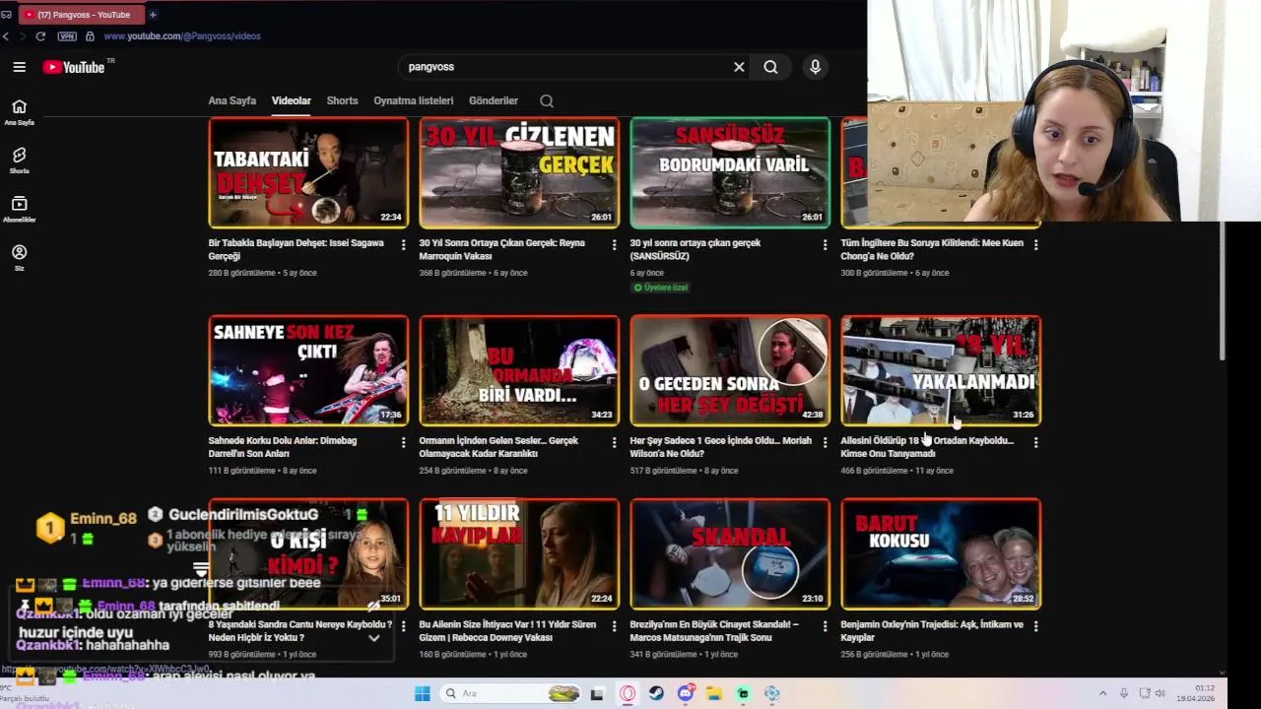Open Steam from the taskbar
Image resolution: width=1261 pixels, height=709 pixels.
click(656, 693)
